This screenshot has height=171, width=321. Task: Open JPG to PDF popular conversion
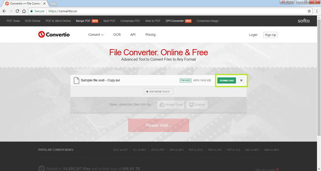[157, 150]
